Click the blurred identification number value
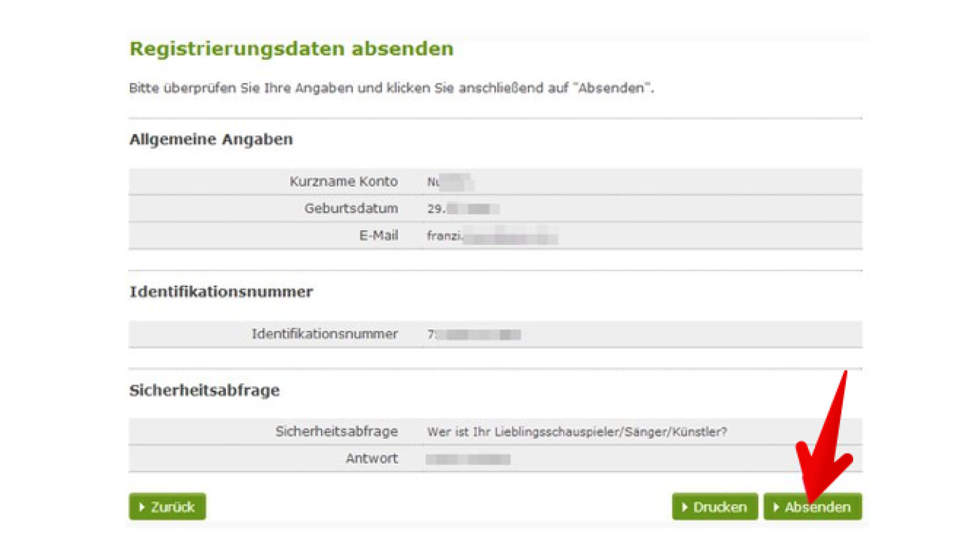Image resolution: width=980 pixels, height=551 pixels. pyautogui.click(x=474, y=334)
